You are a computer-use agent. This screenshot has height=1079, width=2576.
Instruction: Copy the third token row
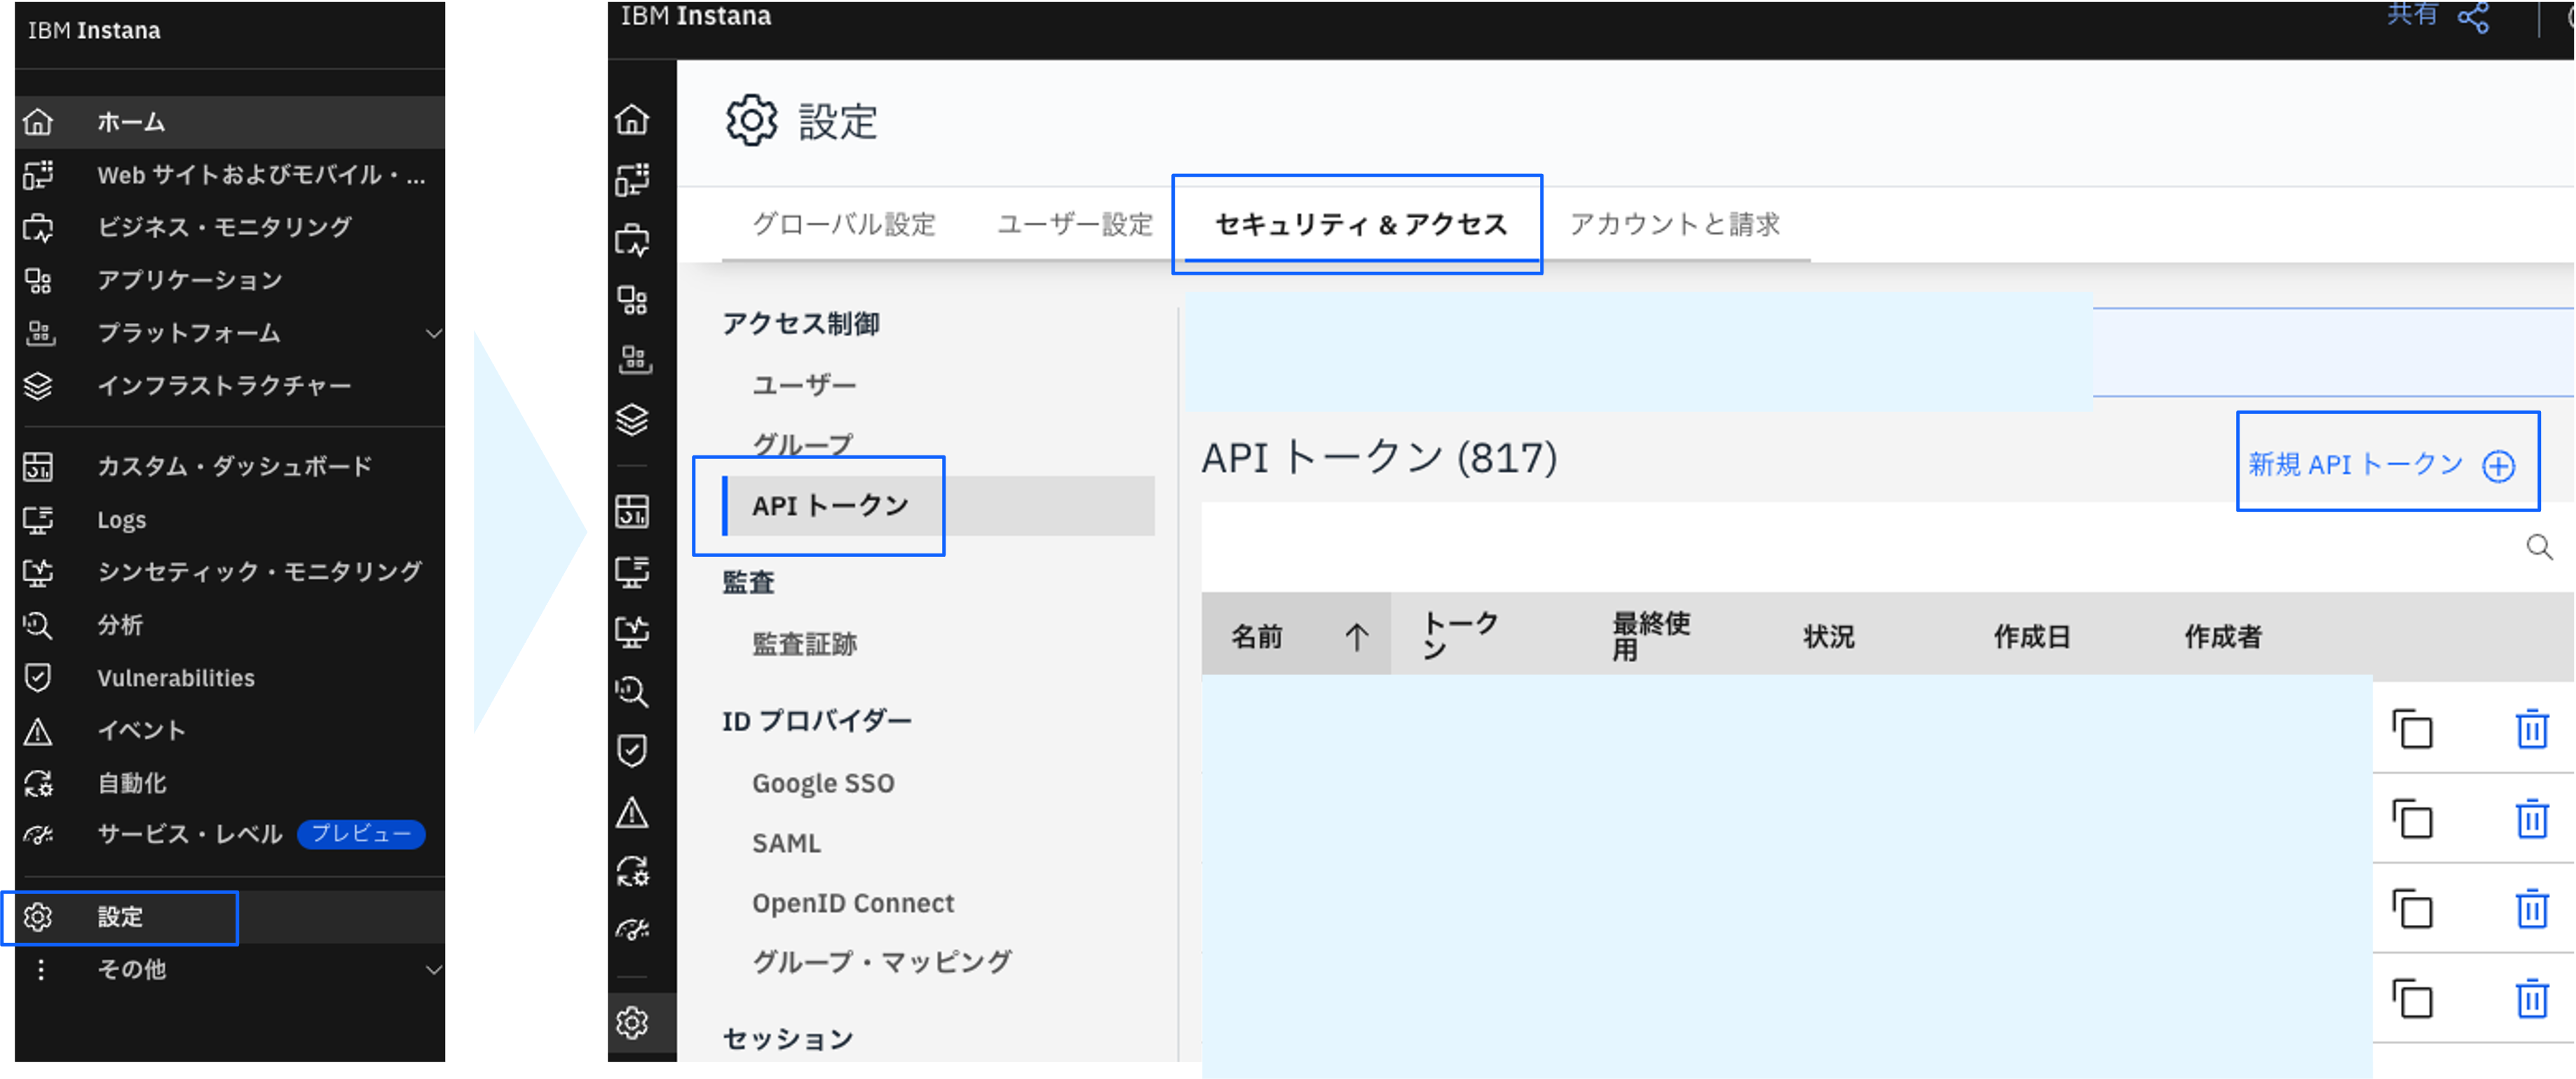click(2412, 909)
